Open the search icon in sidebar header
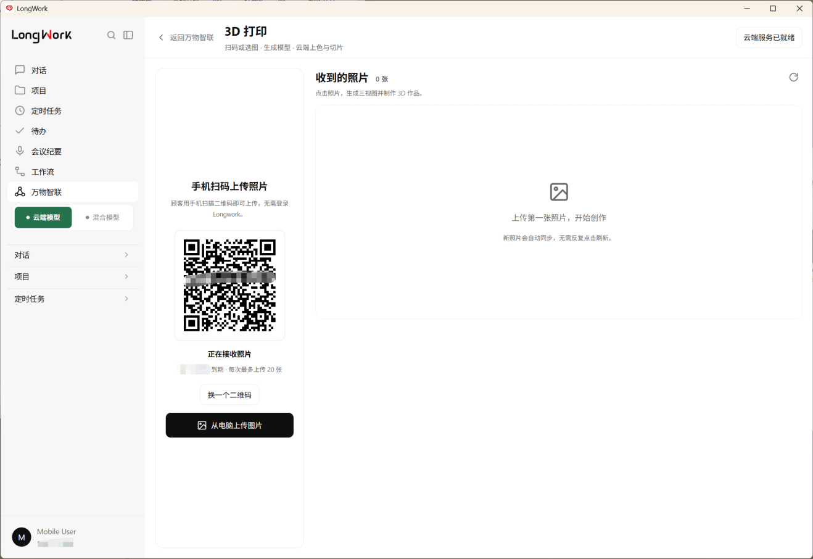The image size is (813, 559). (x=111, y=35)
